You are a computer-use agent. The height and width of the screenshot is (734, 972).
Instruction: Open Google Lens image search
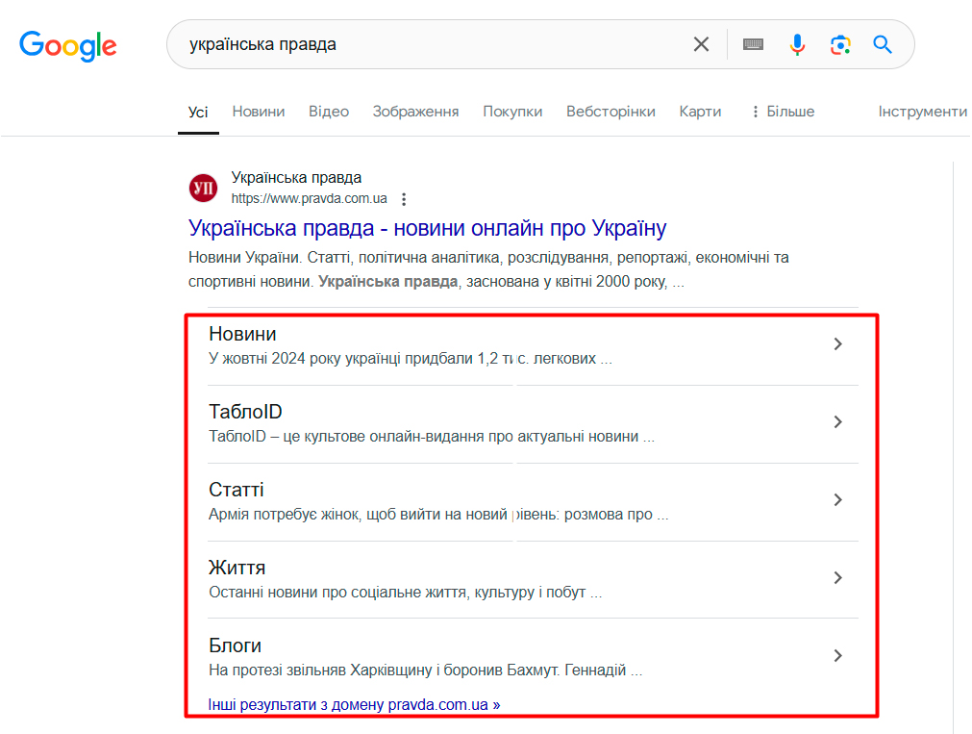[840, 44]
